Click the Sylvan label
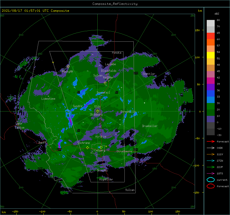Viewport: 230px width, 215px height. click(x=98, y=75)
